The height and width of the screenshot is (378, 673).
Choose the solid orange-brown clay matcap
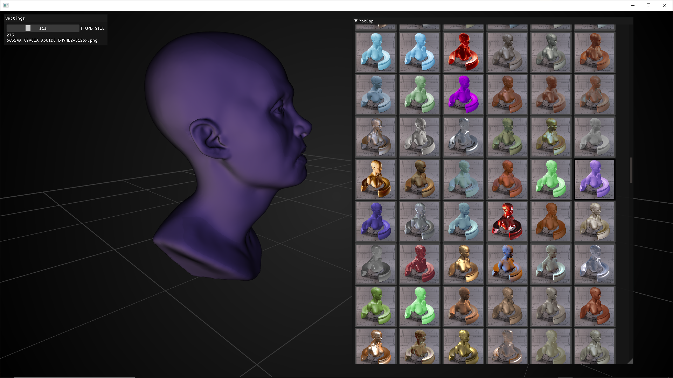[551, 222]
